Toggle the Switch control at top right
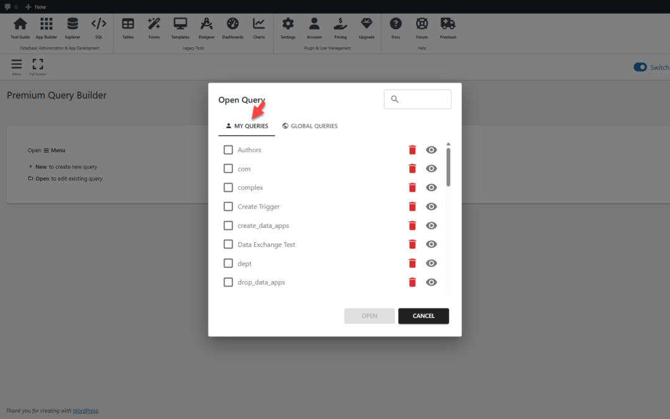The image size is (670, 419). (x=640, y=67)
